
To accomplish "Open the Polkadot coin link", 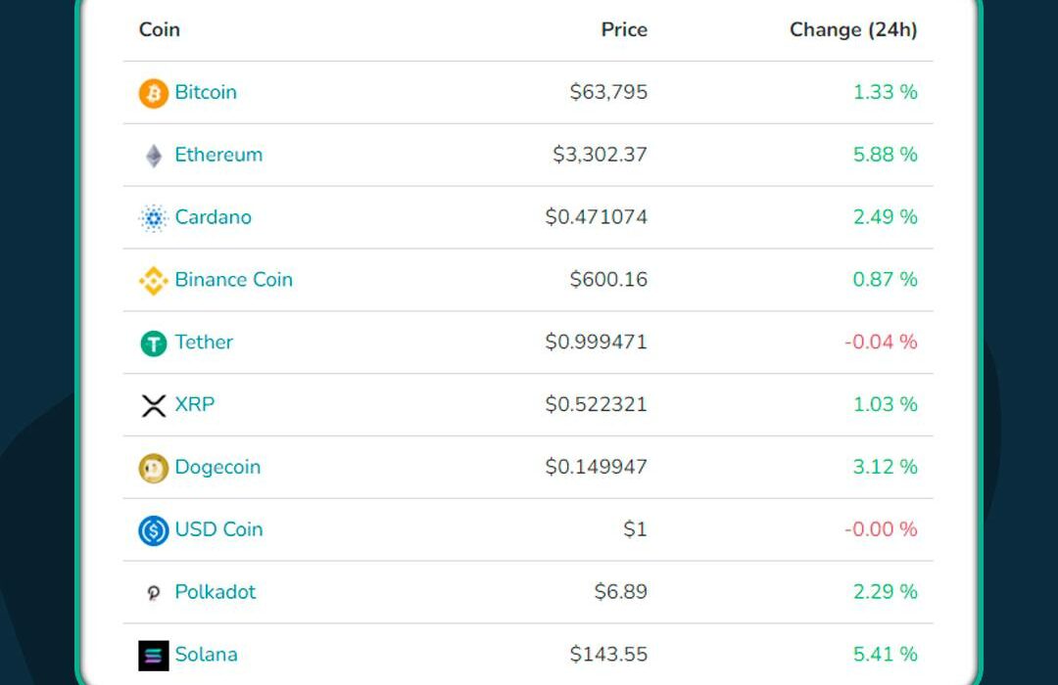I will (216, 591).
